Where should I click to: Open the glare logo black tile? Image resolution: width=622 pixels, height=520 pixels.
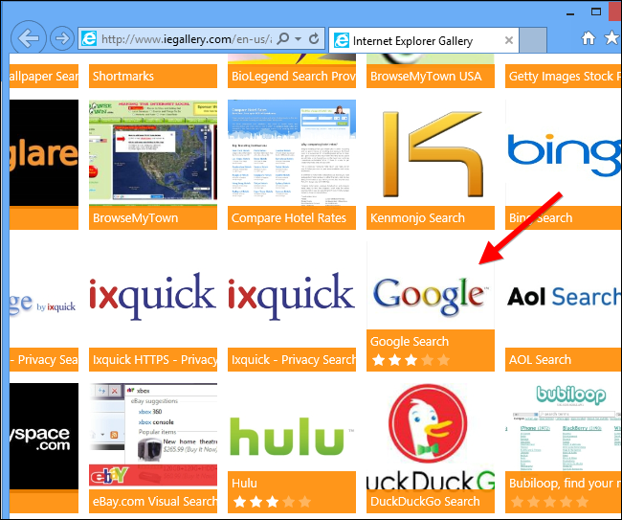[44, 153]
